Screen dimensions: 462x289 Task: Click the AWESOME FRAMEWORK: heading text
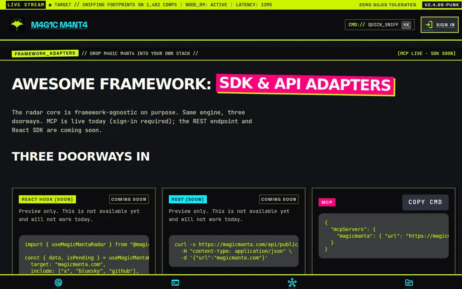click(x=111, y=85)
